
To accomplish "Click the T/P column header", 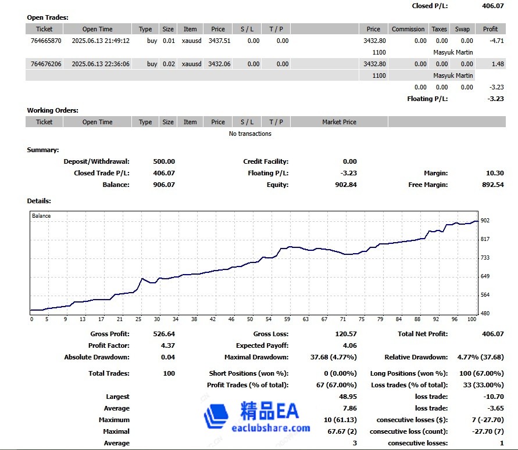I will (x=276, y=28).
